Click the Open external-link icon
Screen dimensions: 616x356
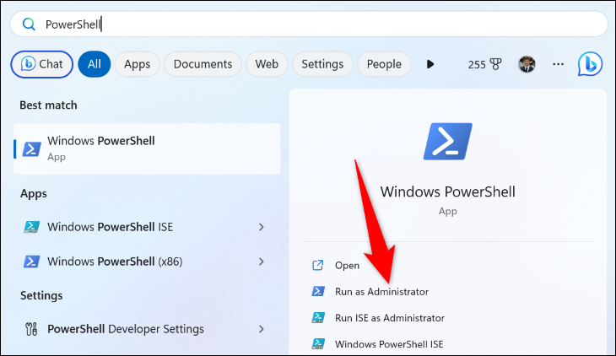tap(318, 265)
